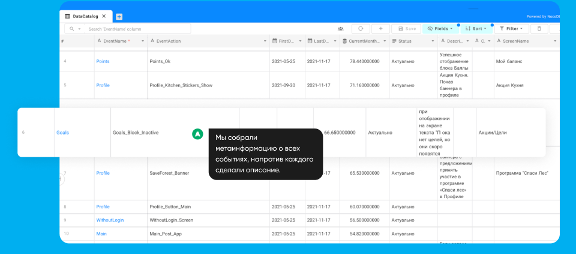Click the search magnifier icon
Image resolution: width=576 pixels, height=254 pixels.
(x=71, y=29)
